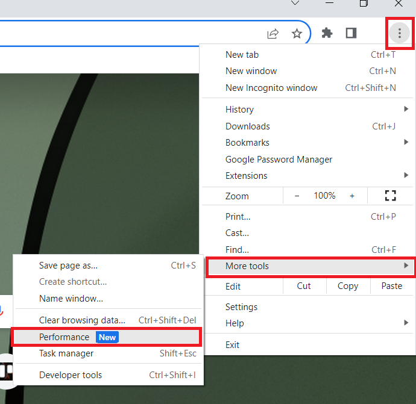Select Name window… option
Viewport: 416px width, 404px height.
click(x=109, y=299)
